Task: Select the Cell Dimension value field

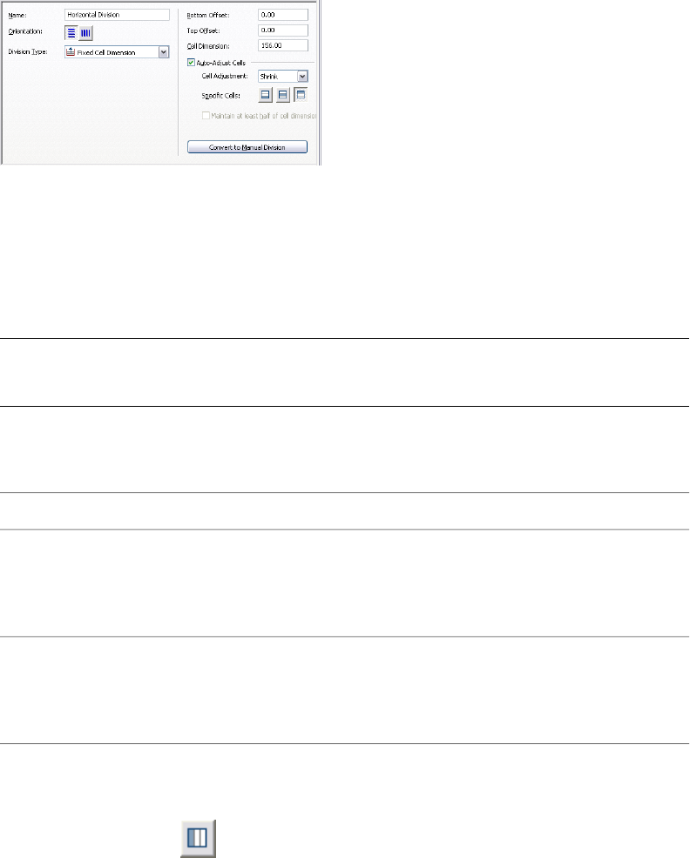Action: [283, 44]
